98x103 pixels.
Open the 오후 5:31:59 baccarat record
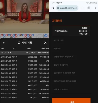tap(25, 57)
